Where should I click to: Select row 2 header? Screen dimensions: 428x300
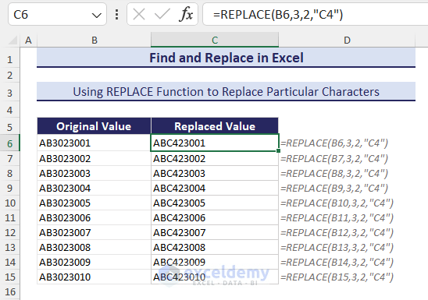10,75
